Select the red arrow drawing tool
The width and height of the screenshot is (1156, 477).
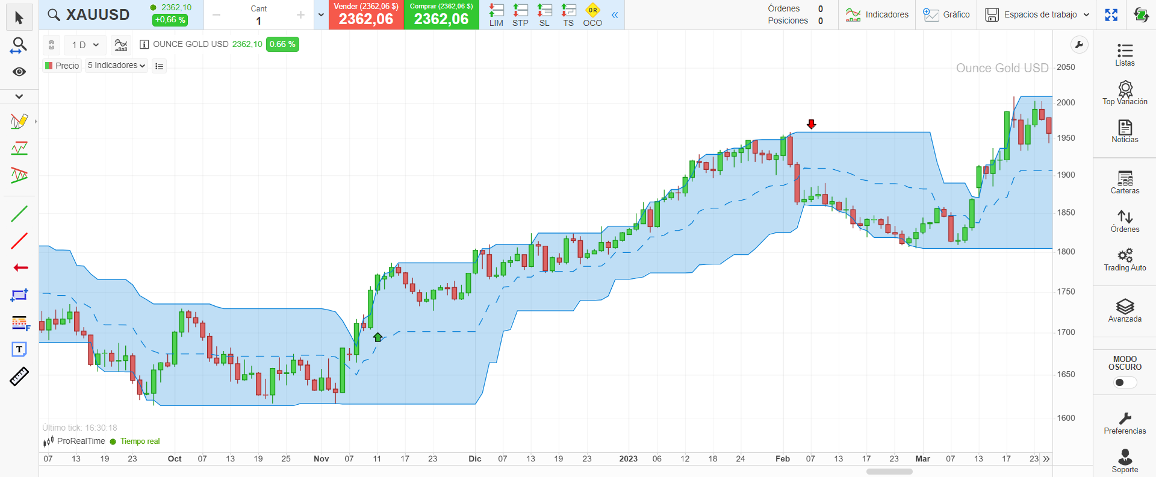coord(20,267)
